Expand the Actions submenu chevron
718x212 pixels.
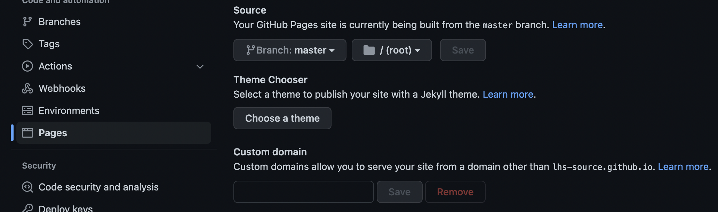[200, 66]
